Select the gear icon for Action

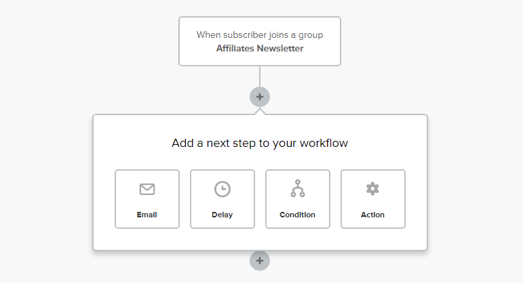click(372, 189)
